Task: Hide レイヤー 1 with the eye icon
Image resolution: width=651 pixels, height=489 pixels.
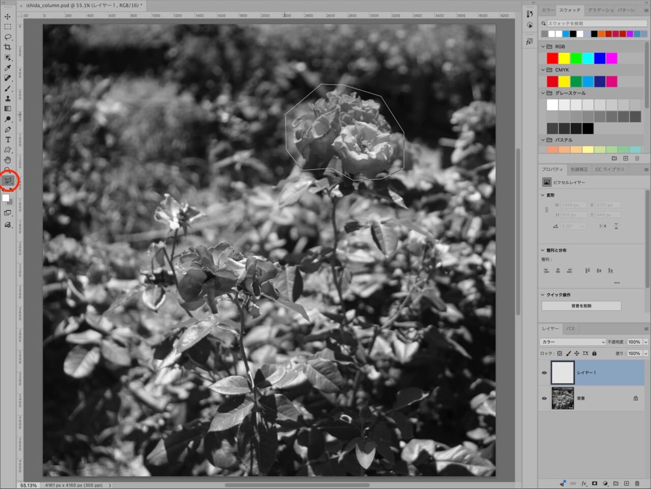Action: (x=544, y=373)
